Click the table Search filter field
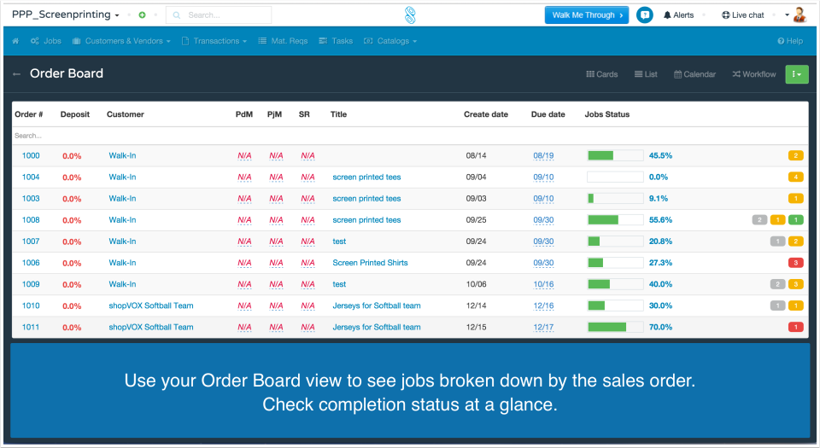820x448 pixels. point(410,136)
